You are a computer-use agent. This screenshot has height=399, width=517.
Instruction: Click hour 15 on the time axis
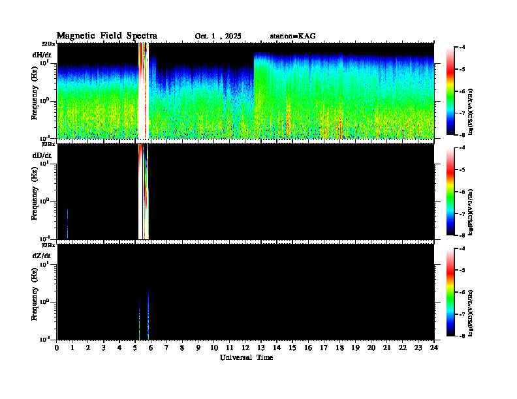[x=292, y=348]
